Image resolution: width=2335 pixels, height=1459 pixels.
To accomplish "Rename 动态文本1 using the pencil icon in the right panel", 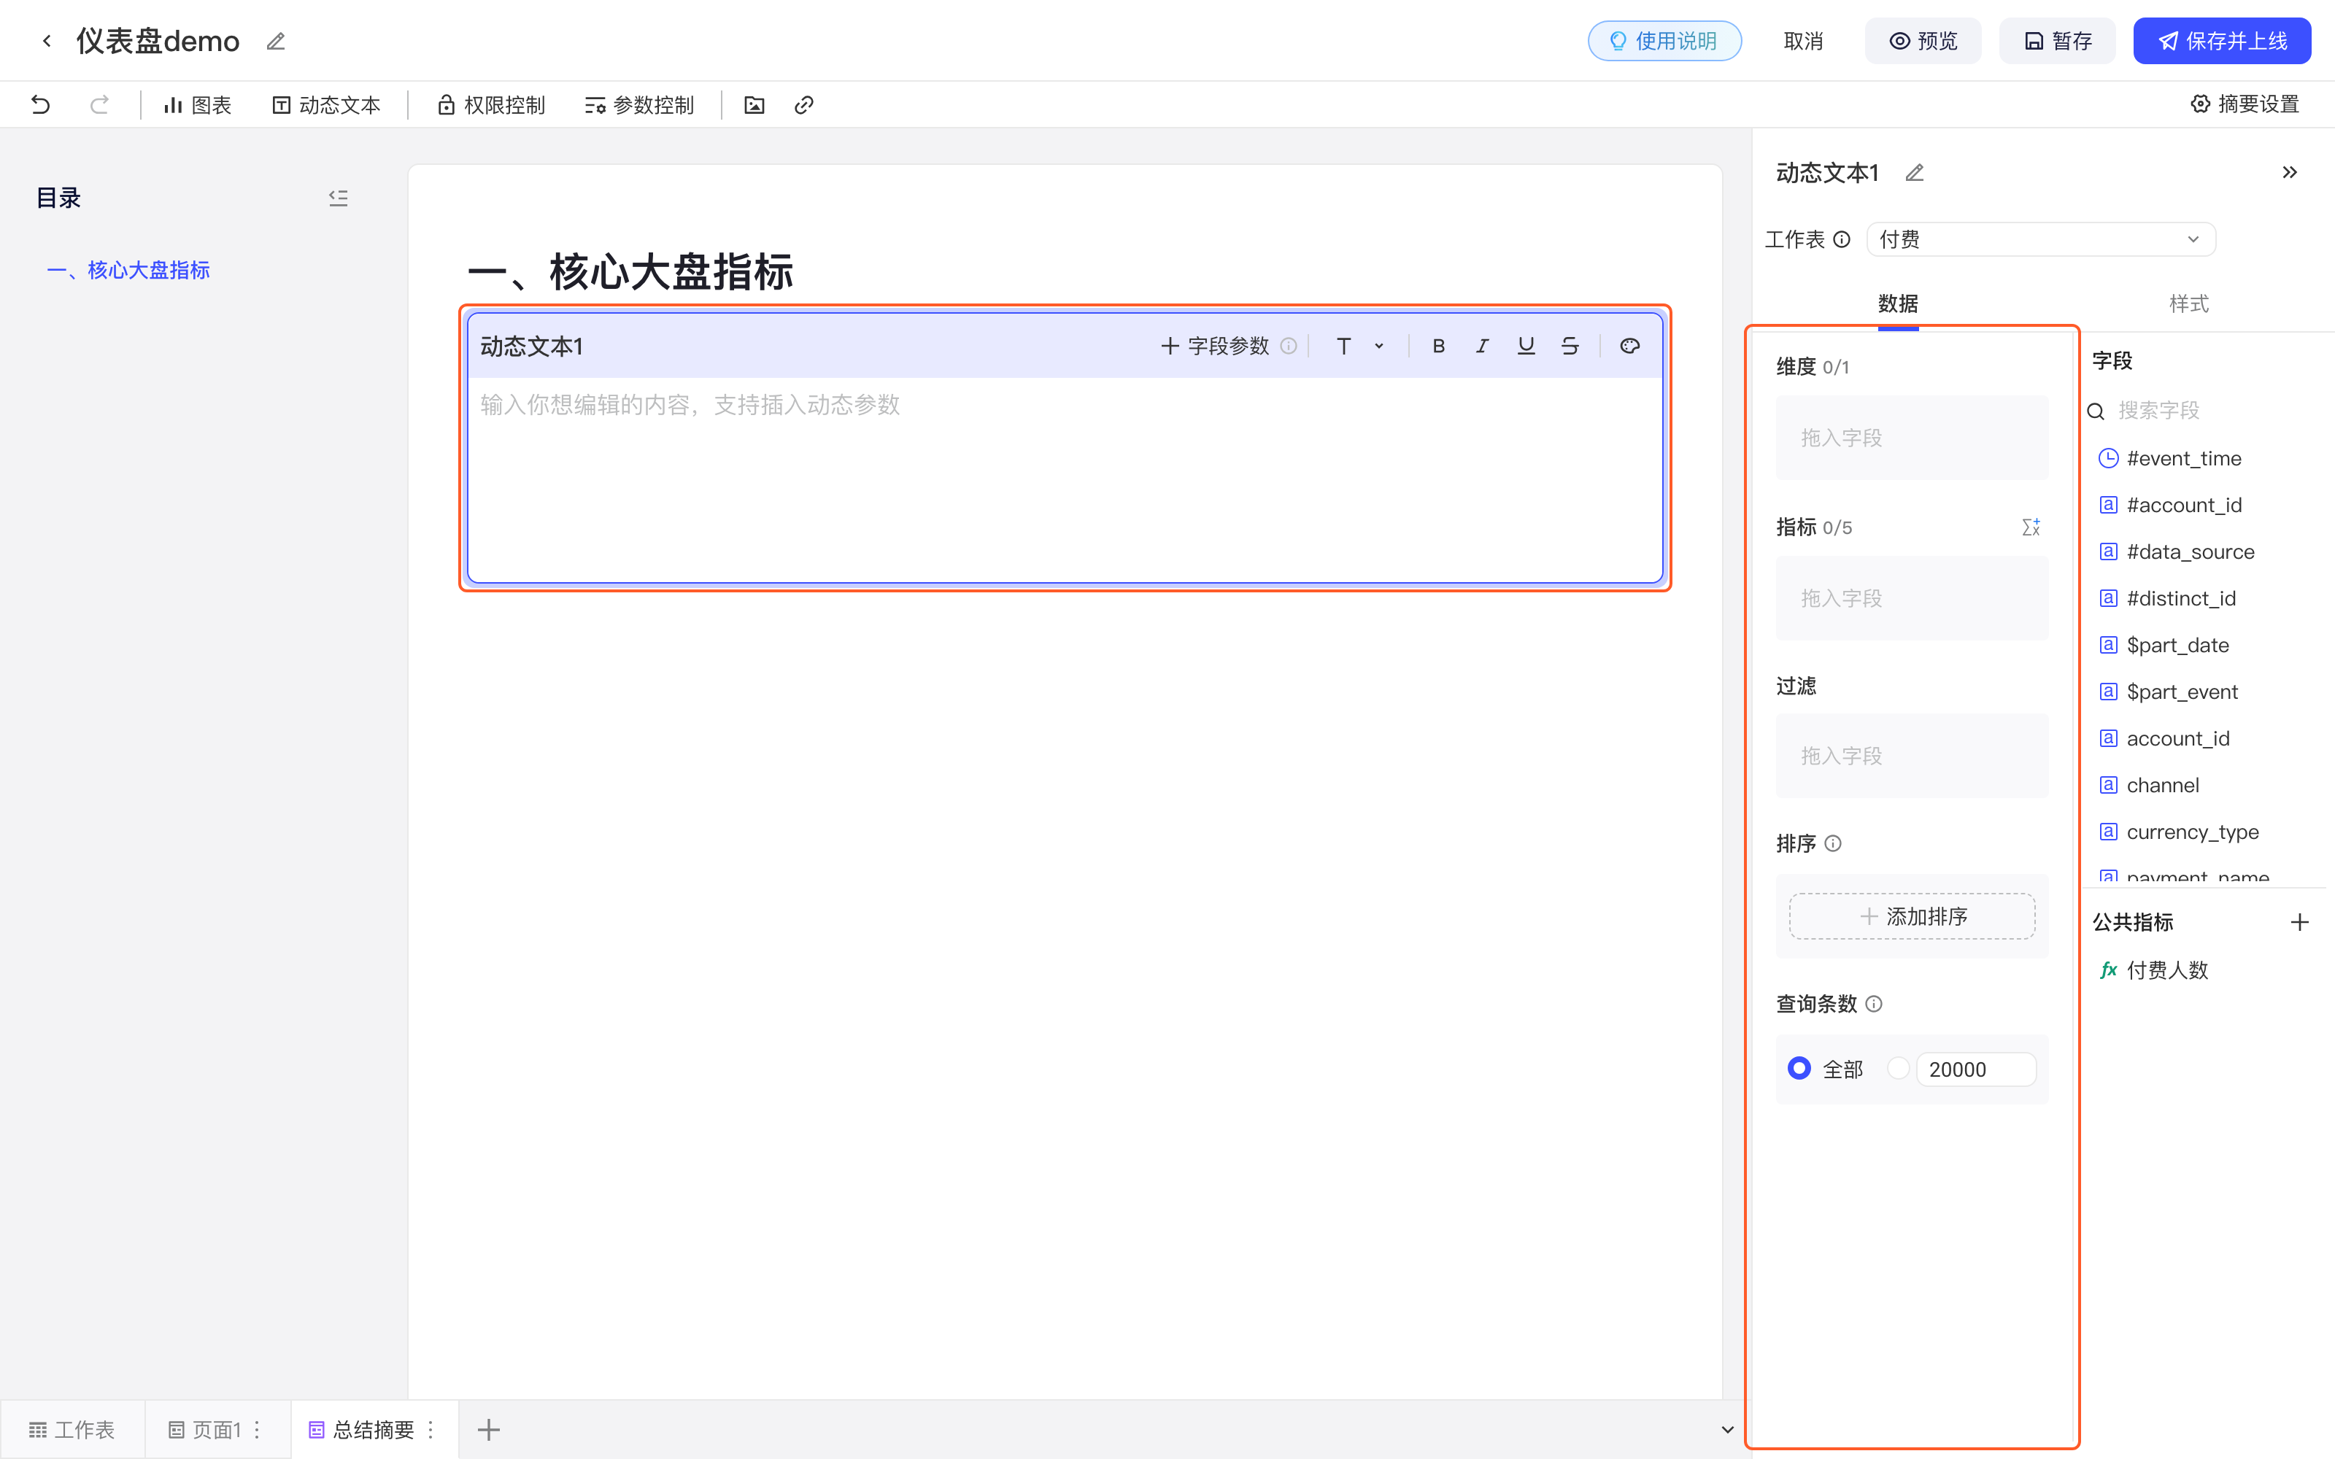I will pos(1915,173).
